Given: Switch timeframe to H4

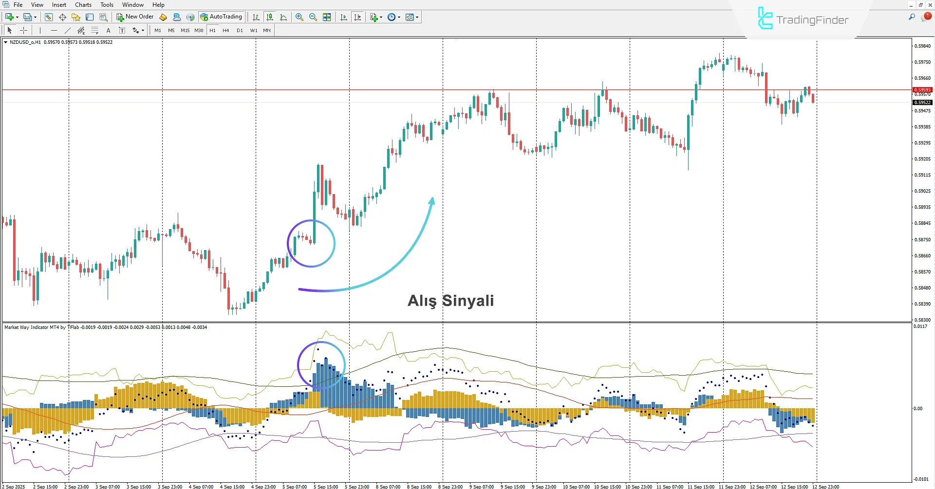Looking at the screenshot, I should pyautogui.click(x=225, y=30).
